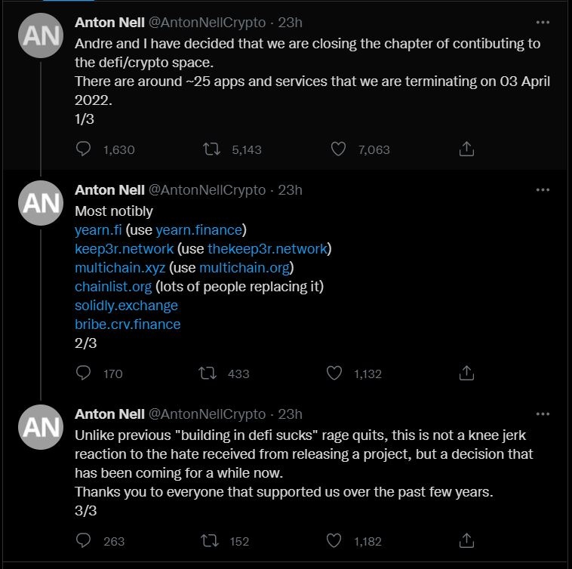Viewport: 572px width, 569px height.
Task: Retweet the tweet with 5,143 retweets
Action: pyautogui.click(x=212, y=149)
